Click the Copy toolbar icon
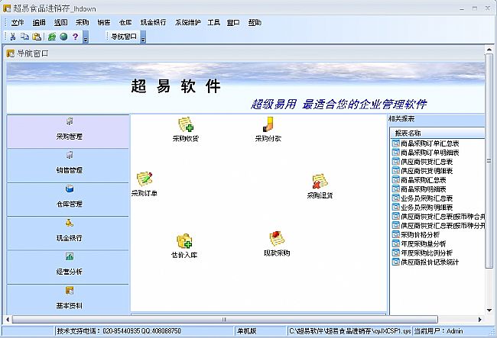The image size is (497, 338). [24, 37]
